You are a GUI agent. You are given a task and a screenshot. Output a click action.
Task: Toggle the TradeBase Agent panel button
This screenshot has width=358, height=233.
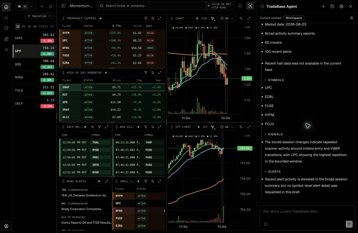point(250,6)
